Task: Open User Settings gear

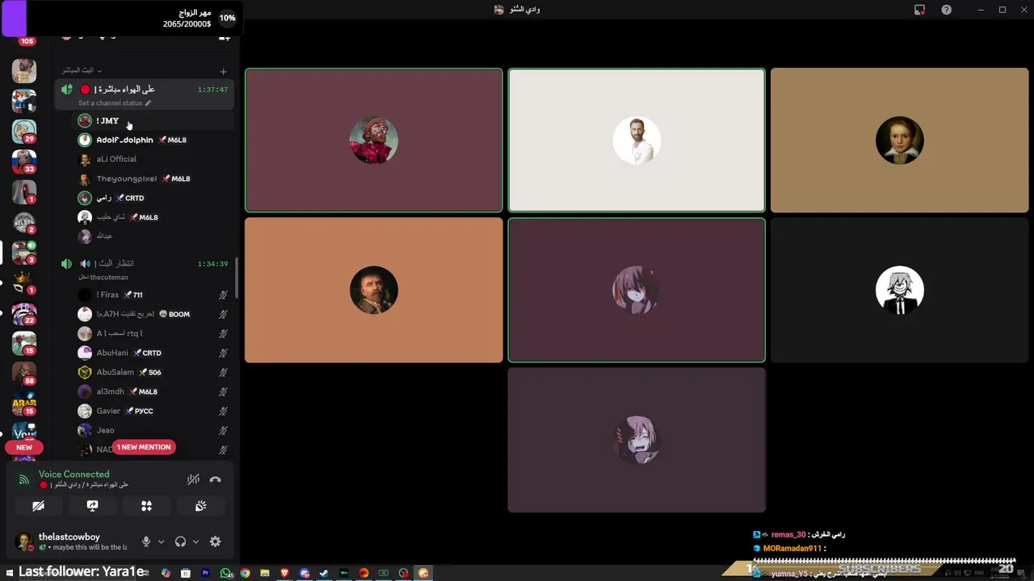Action: pos(215,541)
